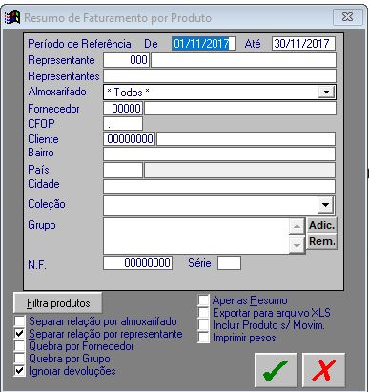Click the Até end date field

pyautogui.click(x=303, y=44)
